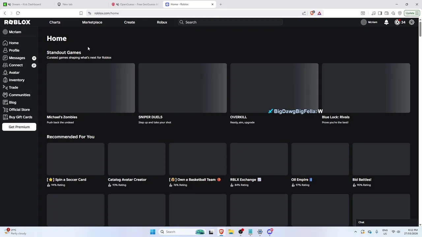The image size is (422, 237).
Task: Reload the page with the refresh icon
Action: (x=18, y=13)
